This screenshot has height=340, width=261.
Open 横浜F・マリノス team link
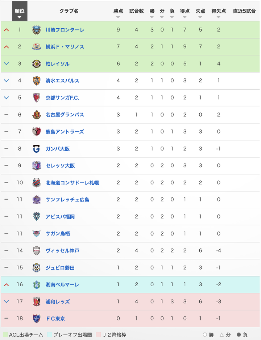click(65, 47)
